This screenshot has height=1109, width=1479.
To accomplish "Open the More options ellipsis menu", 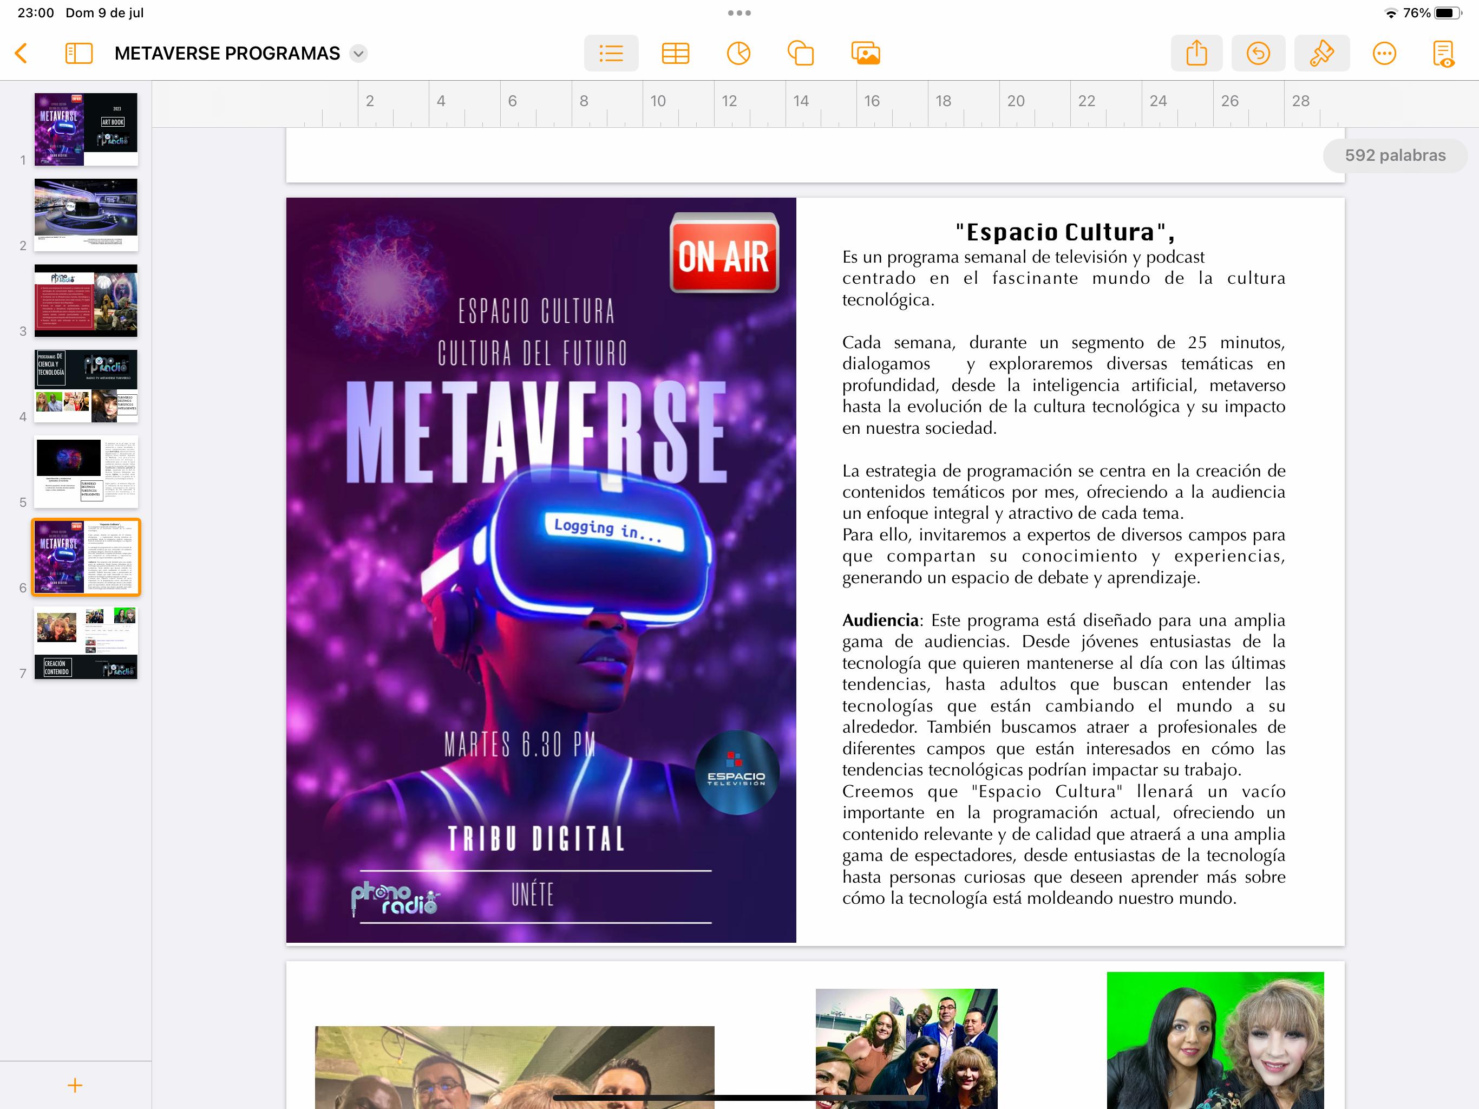I will click(x=1383, y=54).
